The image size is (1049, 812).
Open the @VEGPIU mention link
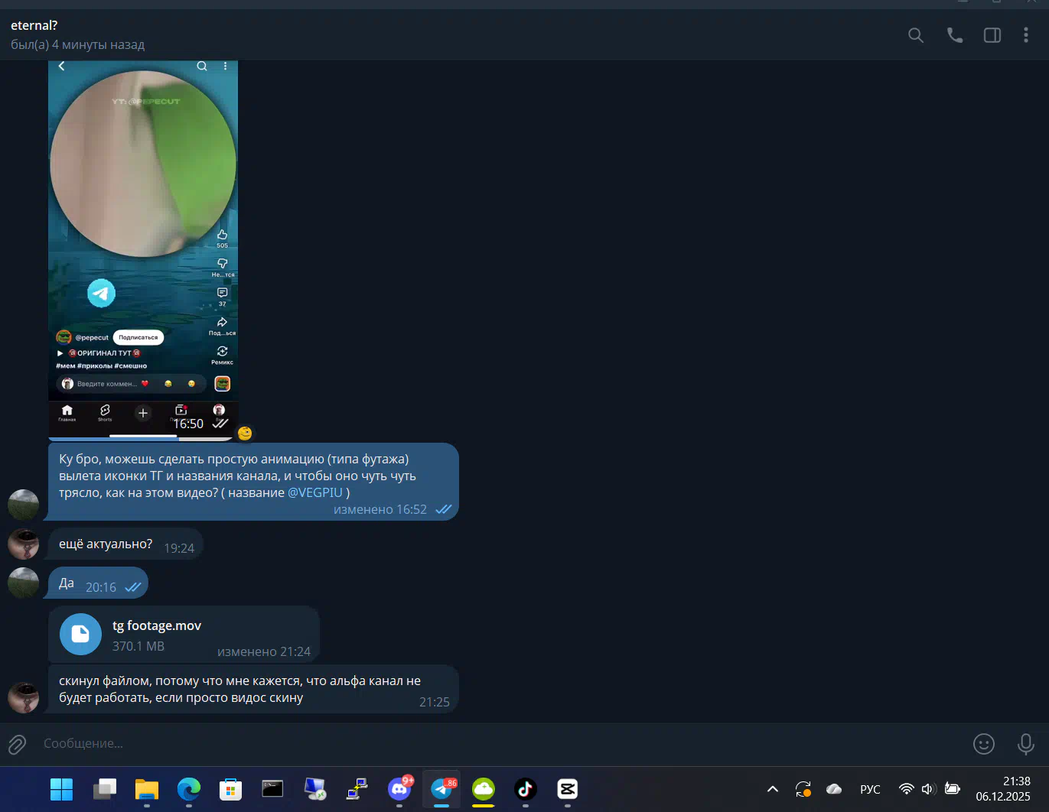[x=315, y=492]
